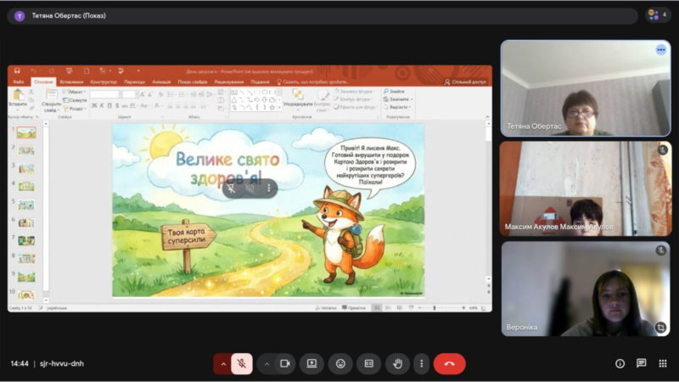Click the Present now screen share icon
This screenshot has width=679, height=382.
pos(311,363)
